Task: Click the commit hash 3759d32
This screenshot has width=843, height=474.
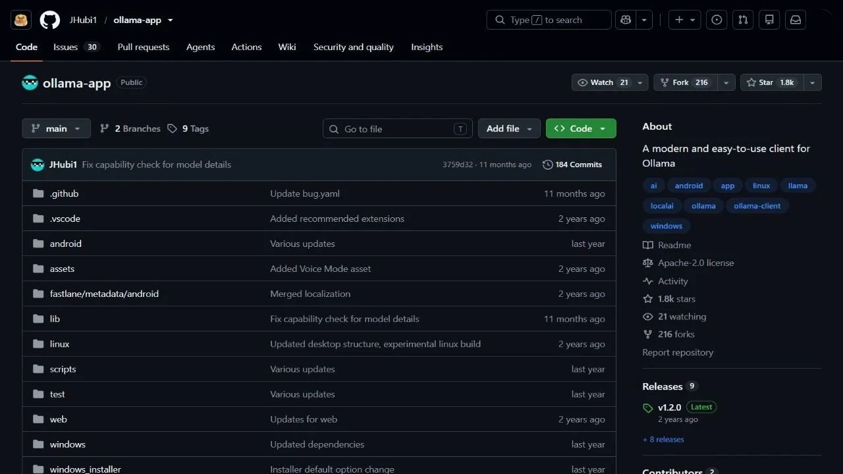Action: (458, 165)
